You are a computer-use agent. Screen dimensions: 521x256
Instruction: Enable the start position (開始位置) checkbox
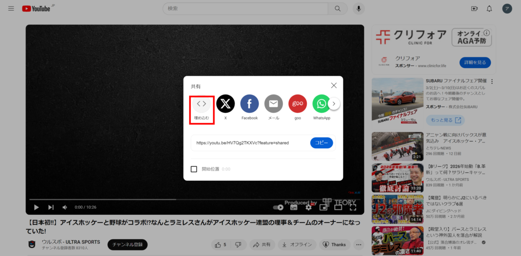(194, 169)
